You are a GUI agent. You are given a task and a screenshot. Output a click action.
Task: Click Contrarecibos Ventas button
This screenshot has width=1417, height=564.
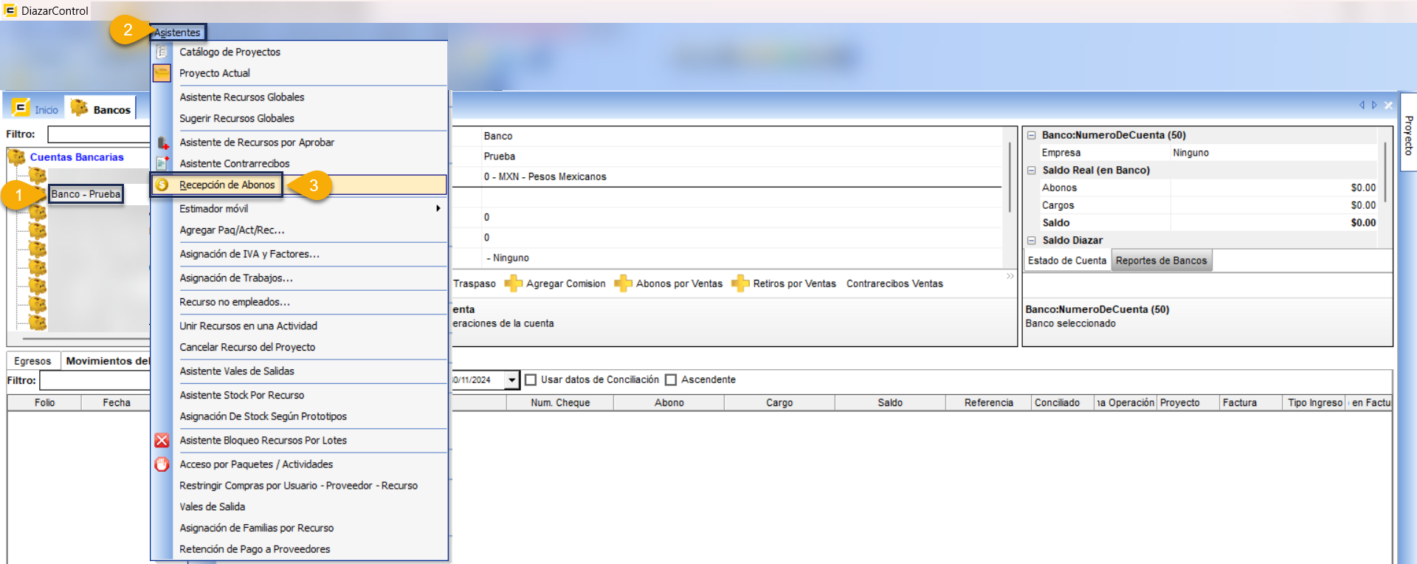[x=894, y=283]
